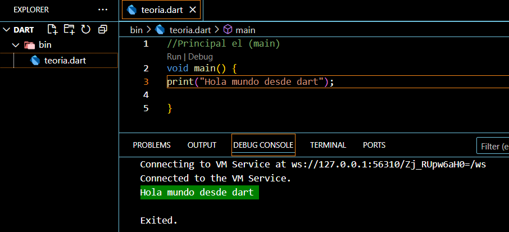The image size is (509, 232).
Task: Click the New File icon in Explorer
Action: (x=52, y=29)
